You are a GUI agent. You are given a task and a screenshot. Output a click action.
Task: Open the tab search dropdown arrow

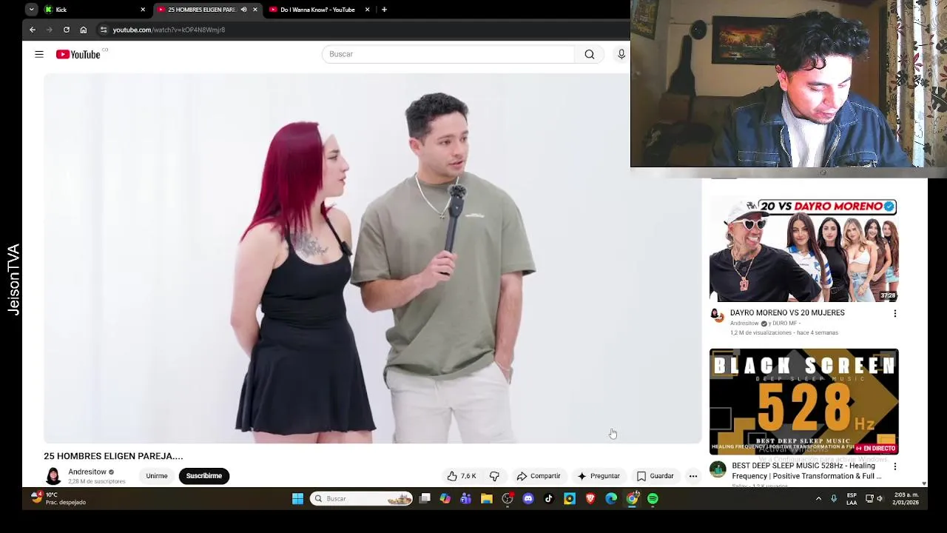(x=31, y=10)
